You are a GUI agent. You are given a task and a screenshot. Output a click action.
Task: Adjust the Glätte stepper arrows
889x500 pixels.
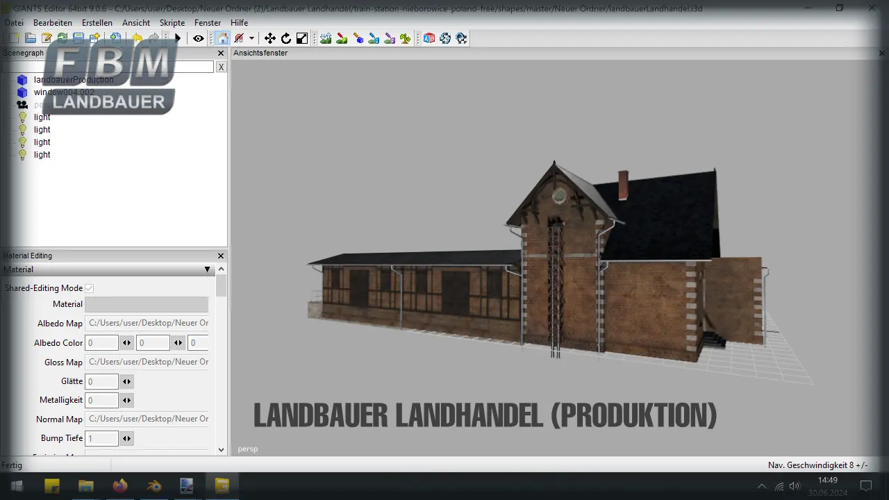pos(126,381)
